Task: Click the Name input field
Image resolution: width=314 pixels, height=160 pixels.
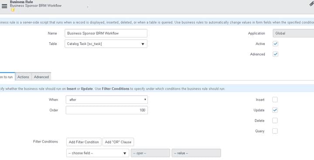Action: click(106, 33)
